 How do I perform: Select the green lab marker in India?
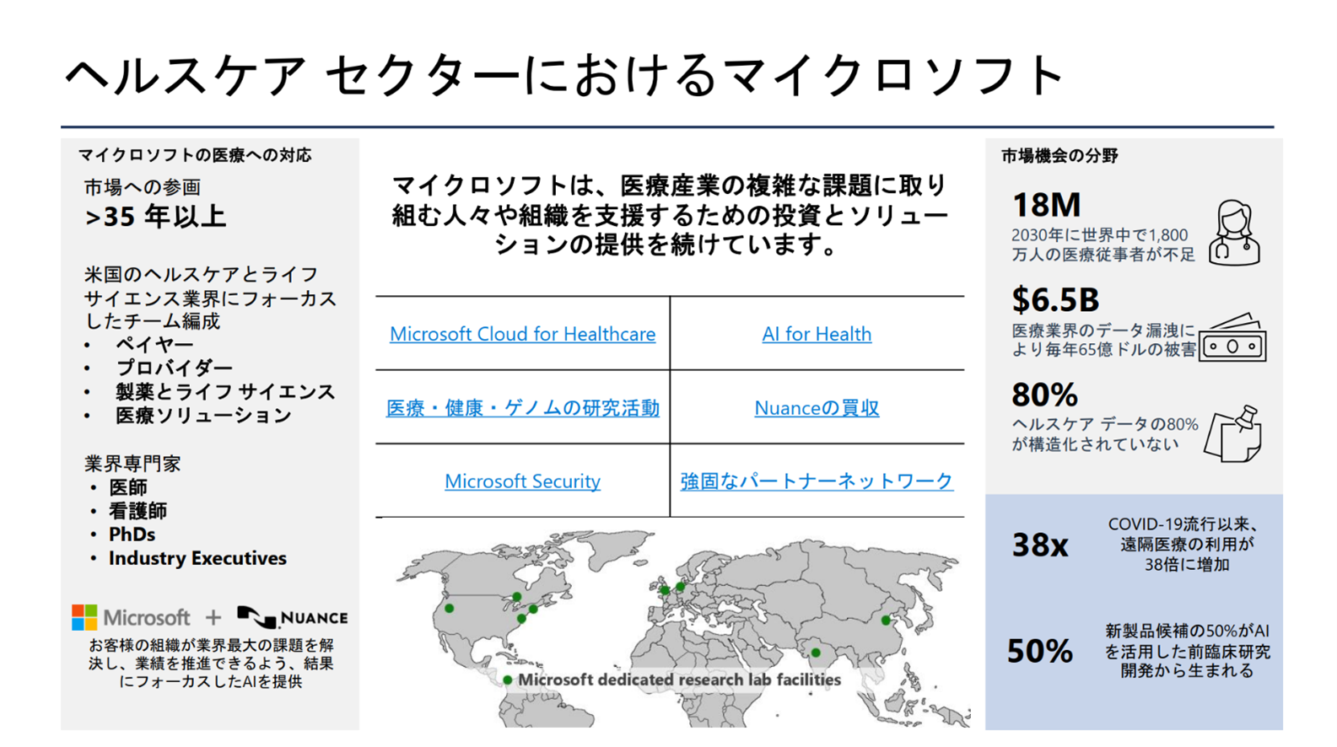pos(816,653)
